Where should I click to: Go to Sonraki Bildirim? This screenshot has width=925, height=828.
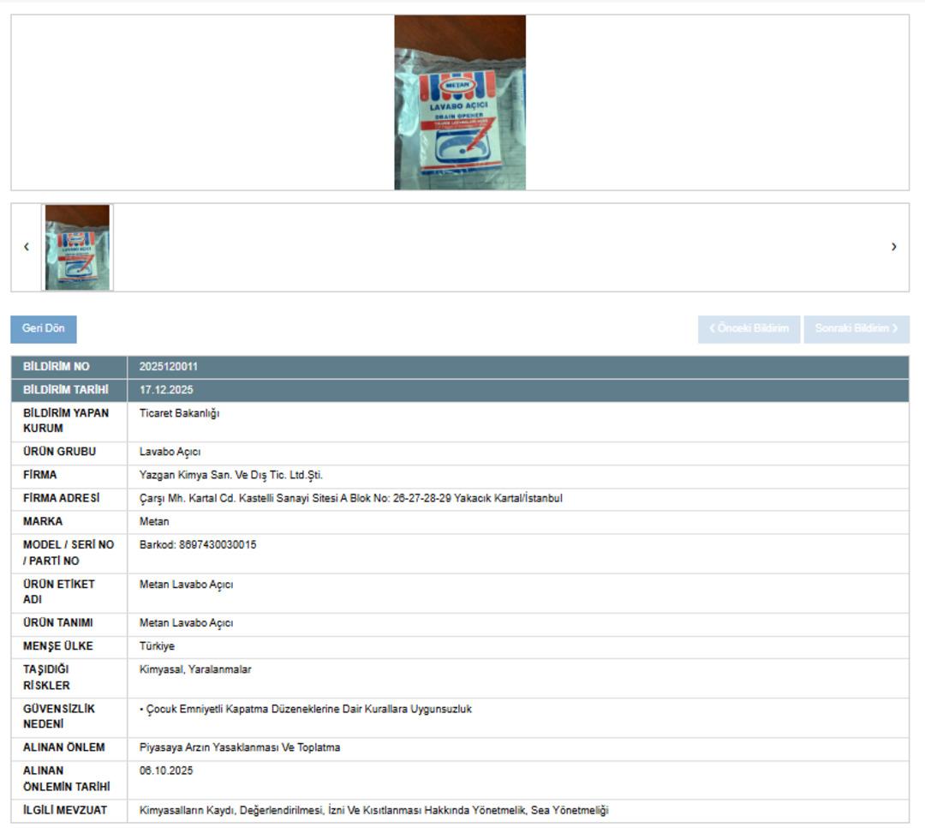click(856, 329)
